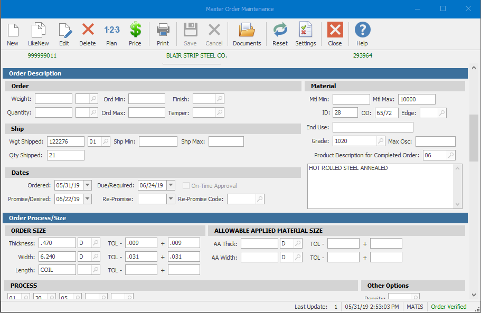Print the current master order
481x313 pixels.
point(163,34)
